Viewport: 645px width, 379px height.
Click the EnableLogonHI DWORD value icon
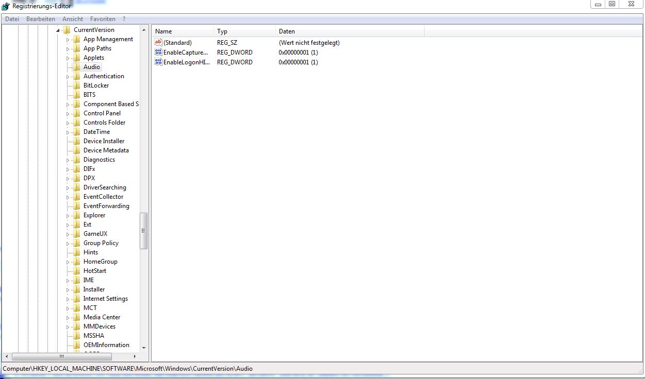coord(158,62)
